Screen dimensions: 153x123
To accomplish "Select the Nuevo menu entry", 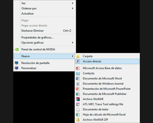I will pos(44,56).
